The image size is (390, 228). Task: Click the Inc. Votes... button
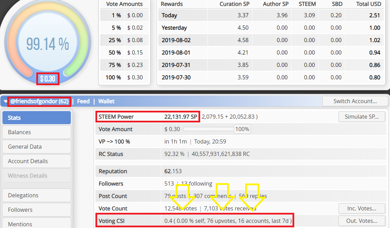362,208
